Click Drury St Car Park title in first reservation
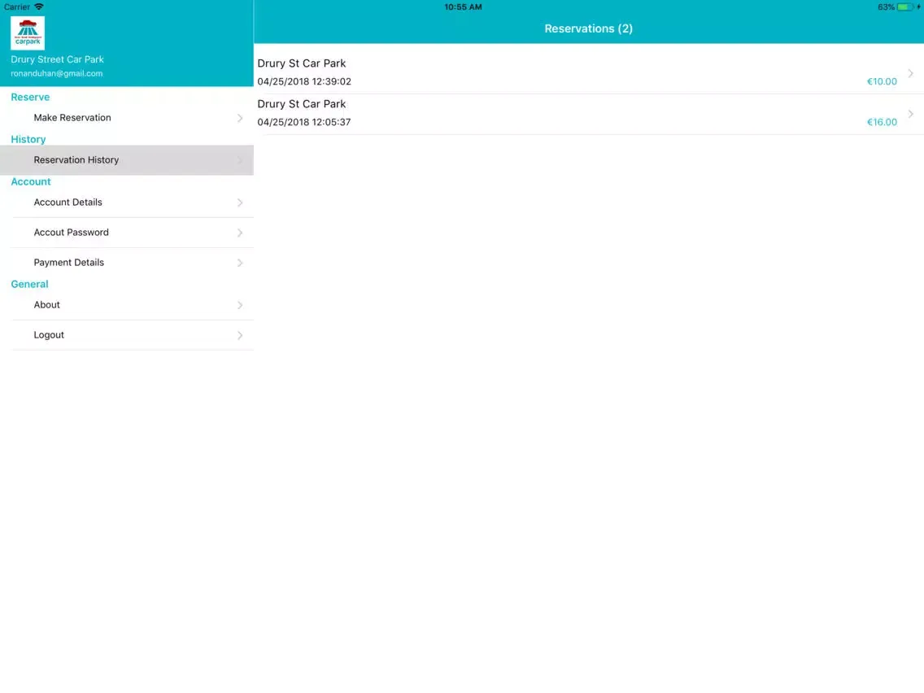The image size is (924, 693). pyautogui.click(x=301, y=63)
